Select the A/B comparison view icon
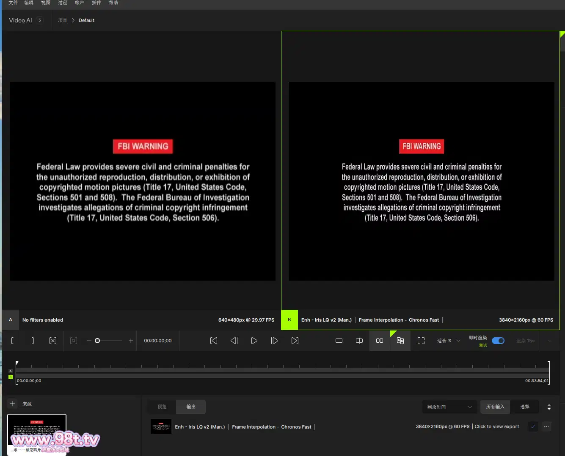565x456 pixels. 400,341
